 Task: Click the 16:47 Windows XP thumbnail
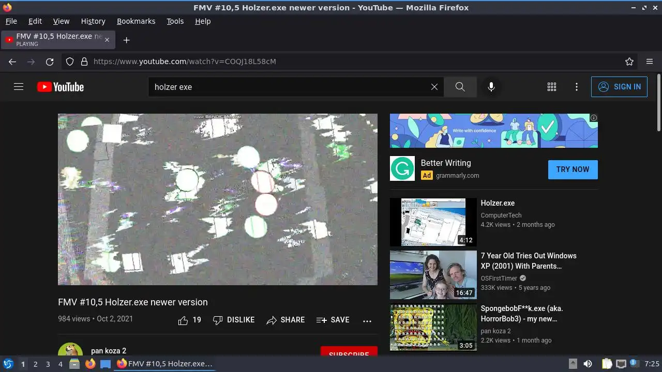[x=433, y=275]
